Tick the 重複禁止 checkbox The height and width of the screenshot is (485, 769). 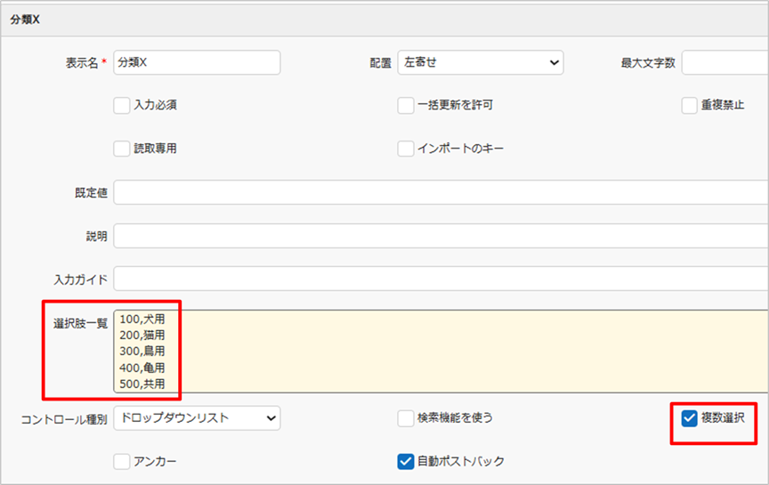click(689, 106)
